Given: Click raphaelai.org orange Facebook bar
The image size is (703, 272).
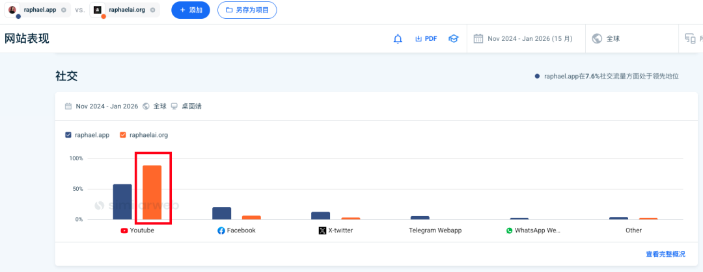Looking at the screenshot, I should [251, 217].
